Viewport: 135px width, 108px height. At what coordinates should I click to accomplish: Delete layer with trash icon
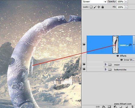132,107
